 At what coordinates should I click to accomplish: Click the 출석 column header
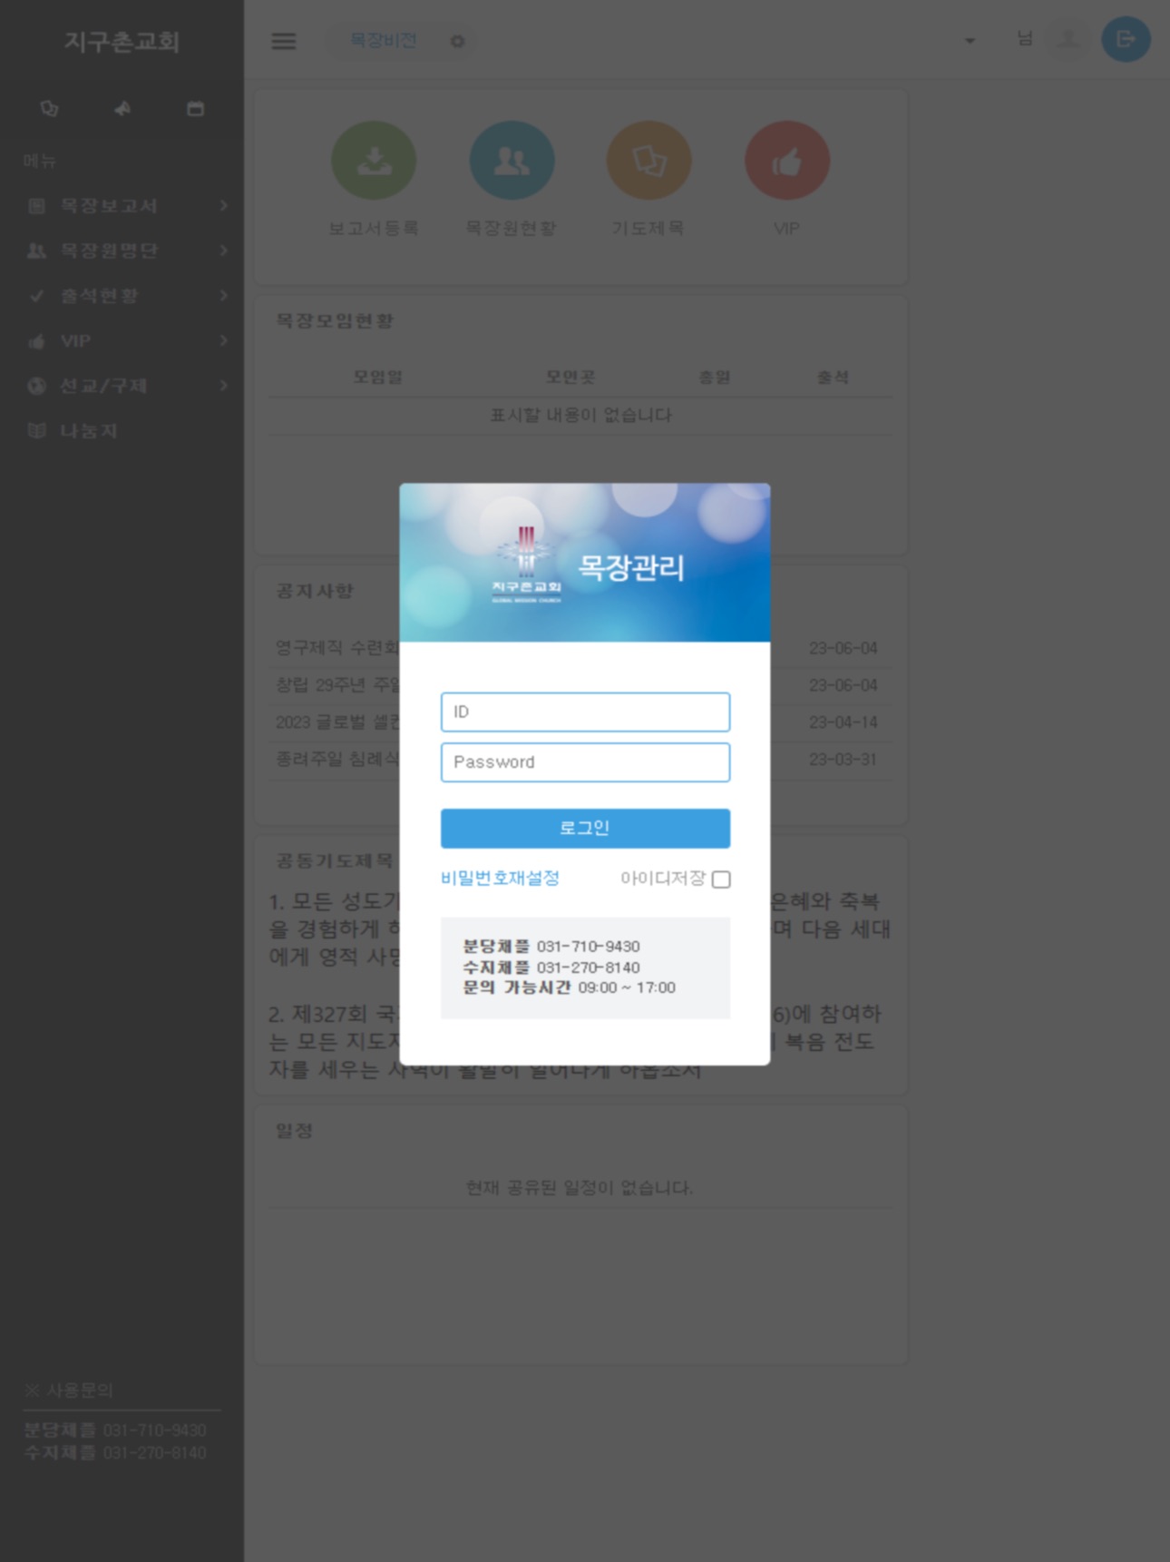pyautogui.click(x=833, y=377)
